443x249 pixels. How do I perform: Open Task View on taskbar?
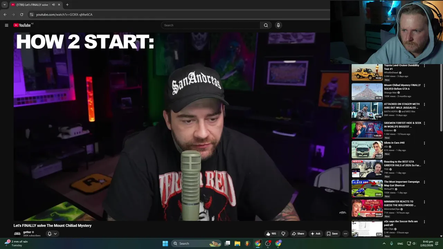tap(227, 243)
